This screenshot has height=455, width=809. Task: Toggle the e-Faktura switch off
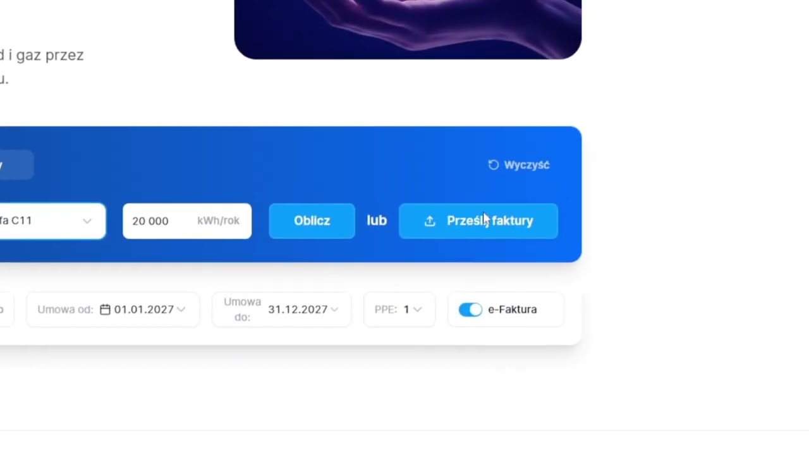point(470,309)
